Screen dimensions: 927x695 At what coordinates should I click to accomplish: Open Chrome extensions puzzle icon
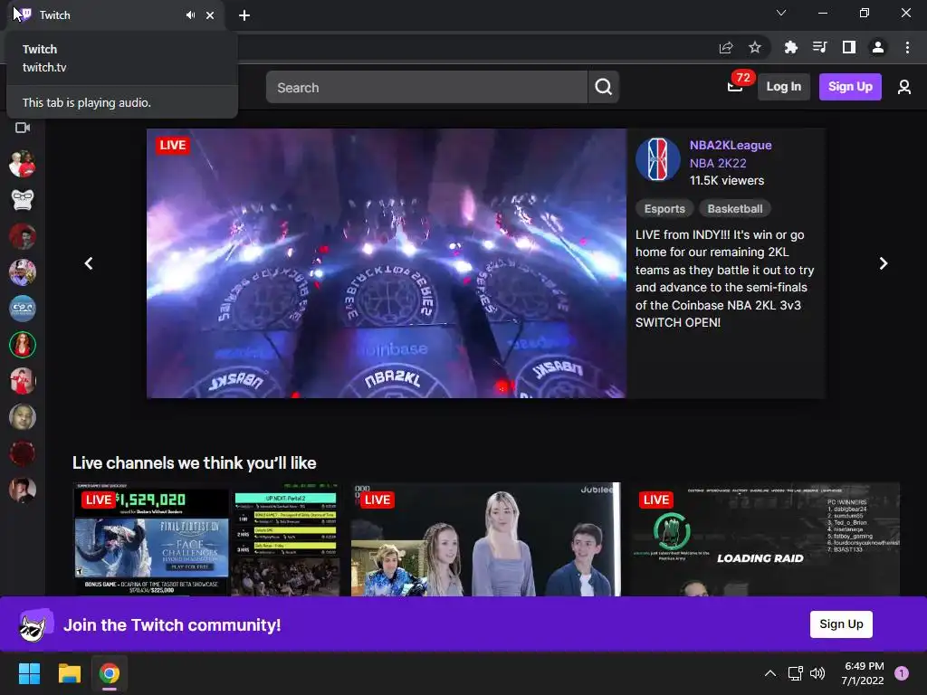coord(791,47)
